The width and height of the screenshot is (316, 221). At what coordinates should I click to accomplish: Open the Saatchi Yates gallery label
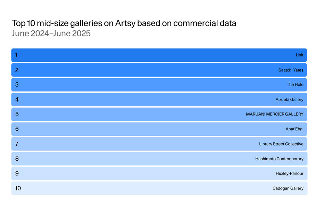point(291,70)
